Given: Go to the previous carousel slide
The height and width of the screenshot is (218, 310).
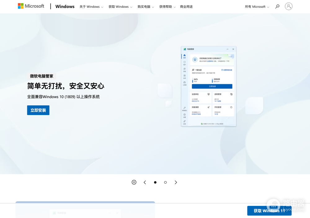Looking at the screenshot, I should pos(145,182).
